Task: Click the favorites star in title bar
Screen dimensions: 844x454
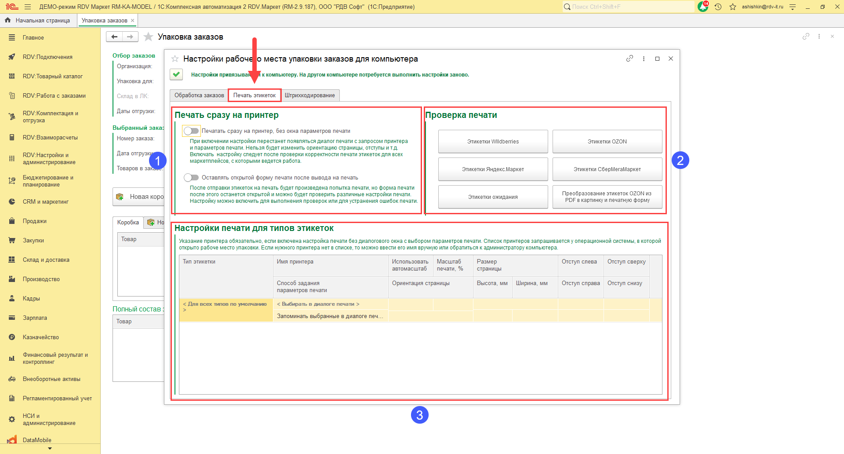Action: click(733, 7)
